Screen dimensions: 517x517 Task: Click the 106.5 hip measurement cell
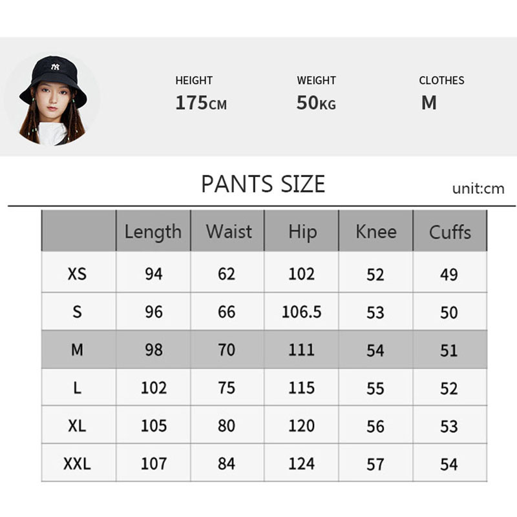point(301,312)
